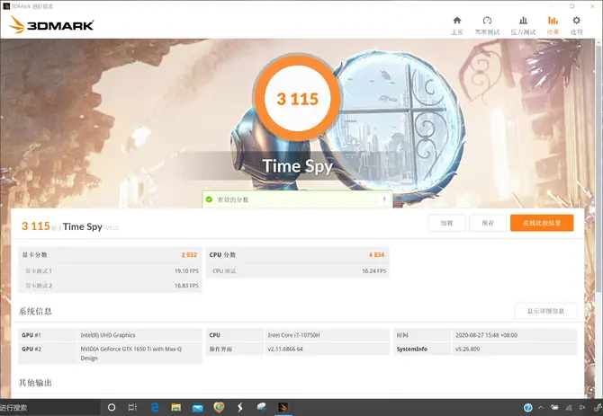This screenshot has width=603, height=416.
Task: Switch to the Benchmarks tab
Action: (x=487, y=25)
